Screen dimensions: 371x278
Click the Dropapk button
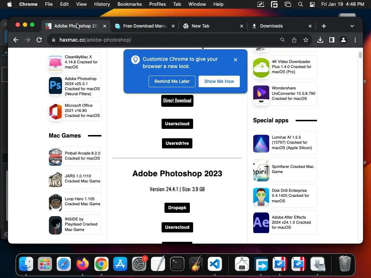[177, 208]
